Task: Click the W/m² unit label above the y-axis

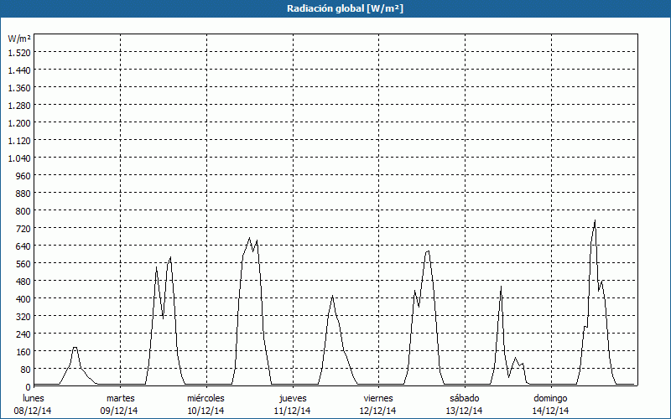Action: tap(19, 39)
